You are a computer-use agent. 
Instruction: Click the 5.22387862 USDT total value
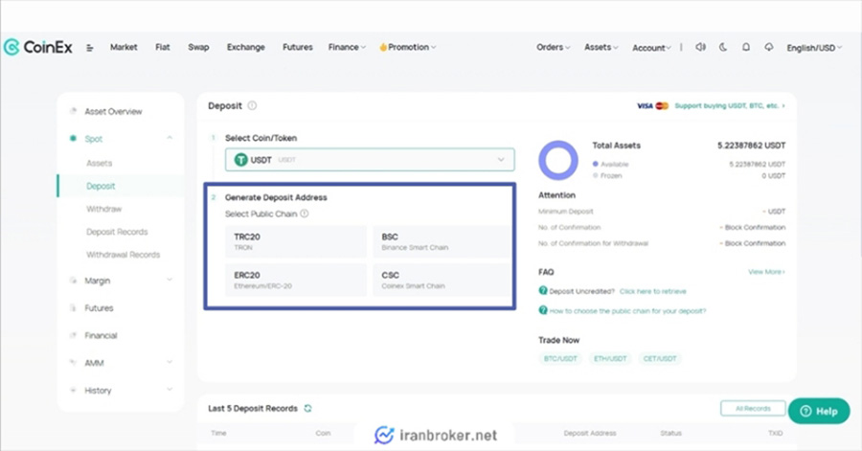[x=751, y=146]
